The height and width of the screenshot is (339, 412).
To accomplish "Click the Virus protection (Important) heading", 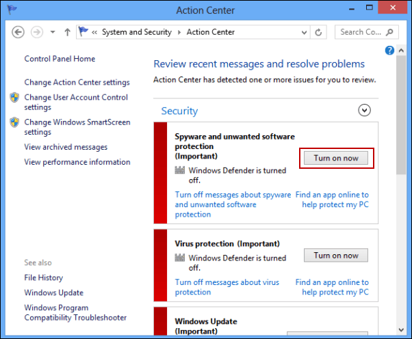I will [227, 244].
